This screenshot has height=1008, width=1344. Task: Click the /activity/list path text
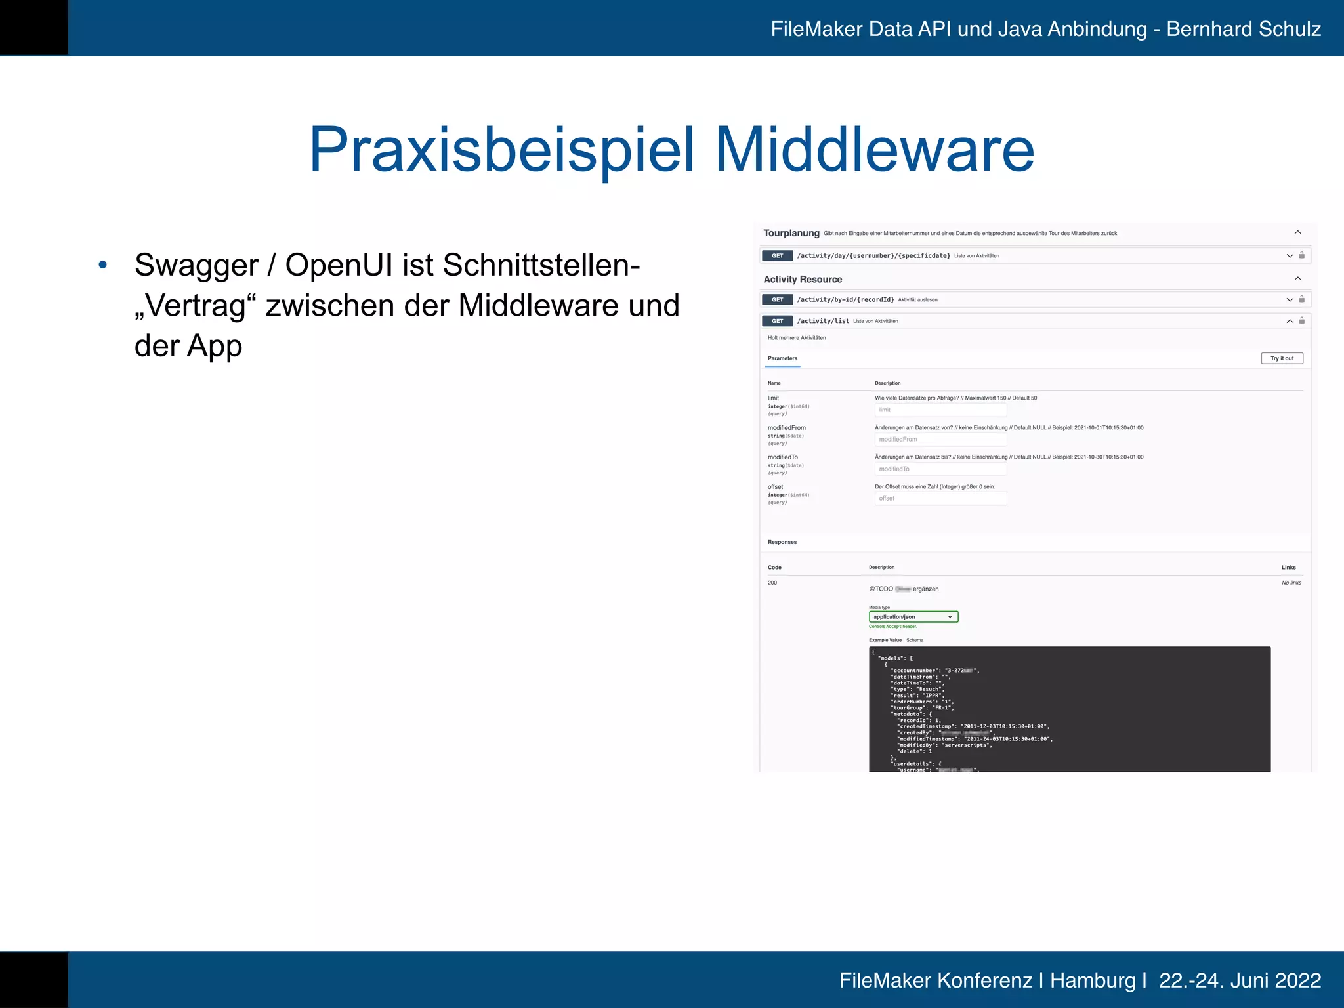click(x=823, y=321)
